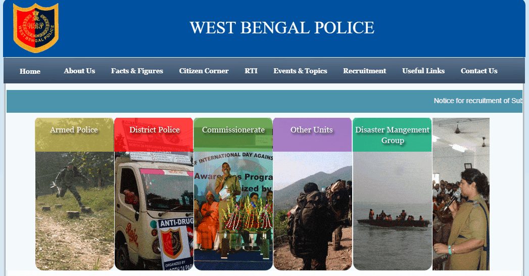
Task: Click the recruitment notice scrolling text
Action: pos(478,101)
